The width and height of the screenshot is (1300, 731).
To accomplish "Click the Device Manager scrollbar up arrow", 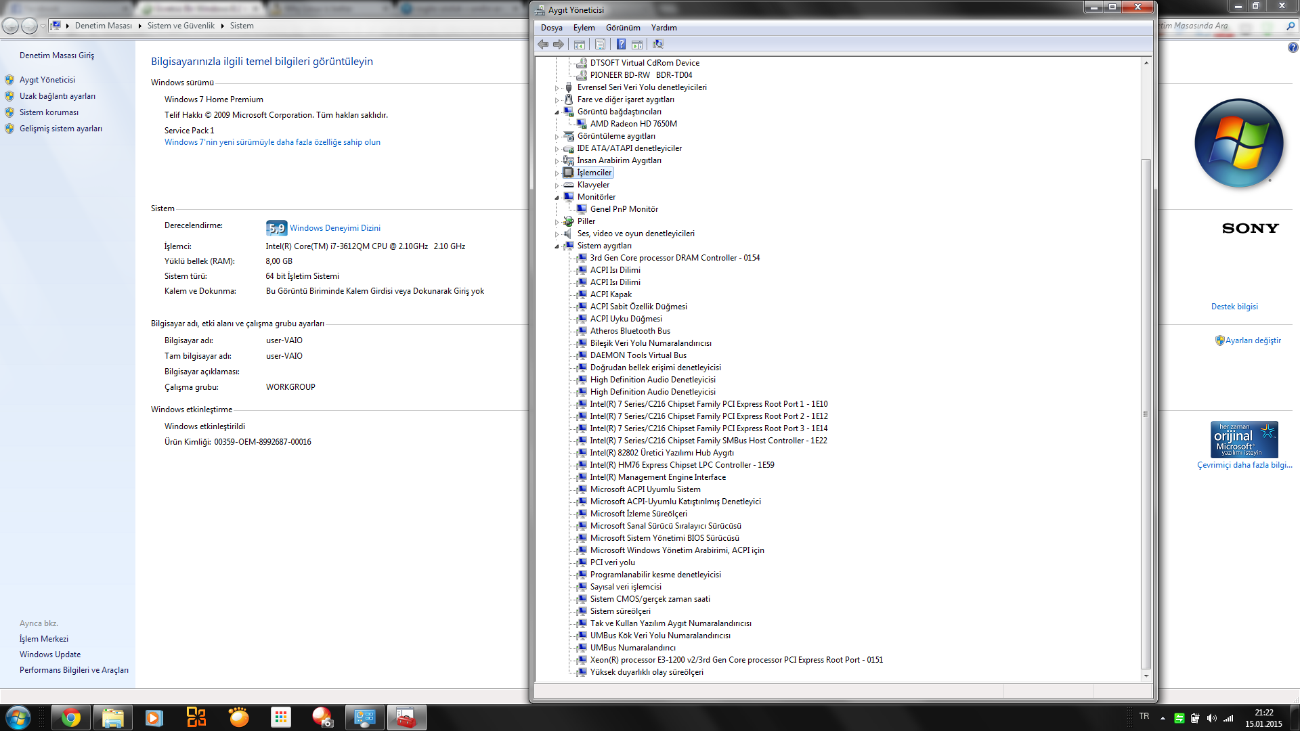I will click(1146, 62).
